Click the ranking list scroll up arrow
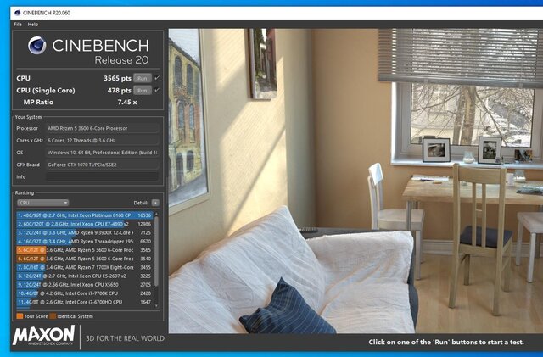The height and width of the screenshot is (357, 543). tap(156, 214)
